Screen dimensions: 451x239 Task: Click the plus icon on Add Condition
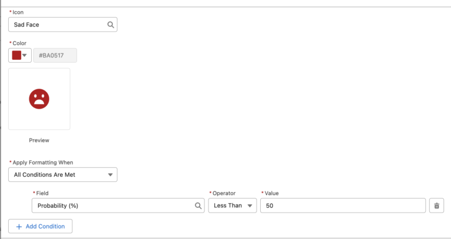click(x=19, y=226)
